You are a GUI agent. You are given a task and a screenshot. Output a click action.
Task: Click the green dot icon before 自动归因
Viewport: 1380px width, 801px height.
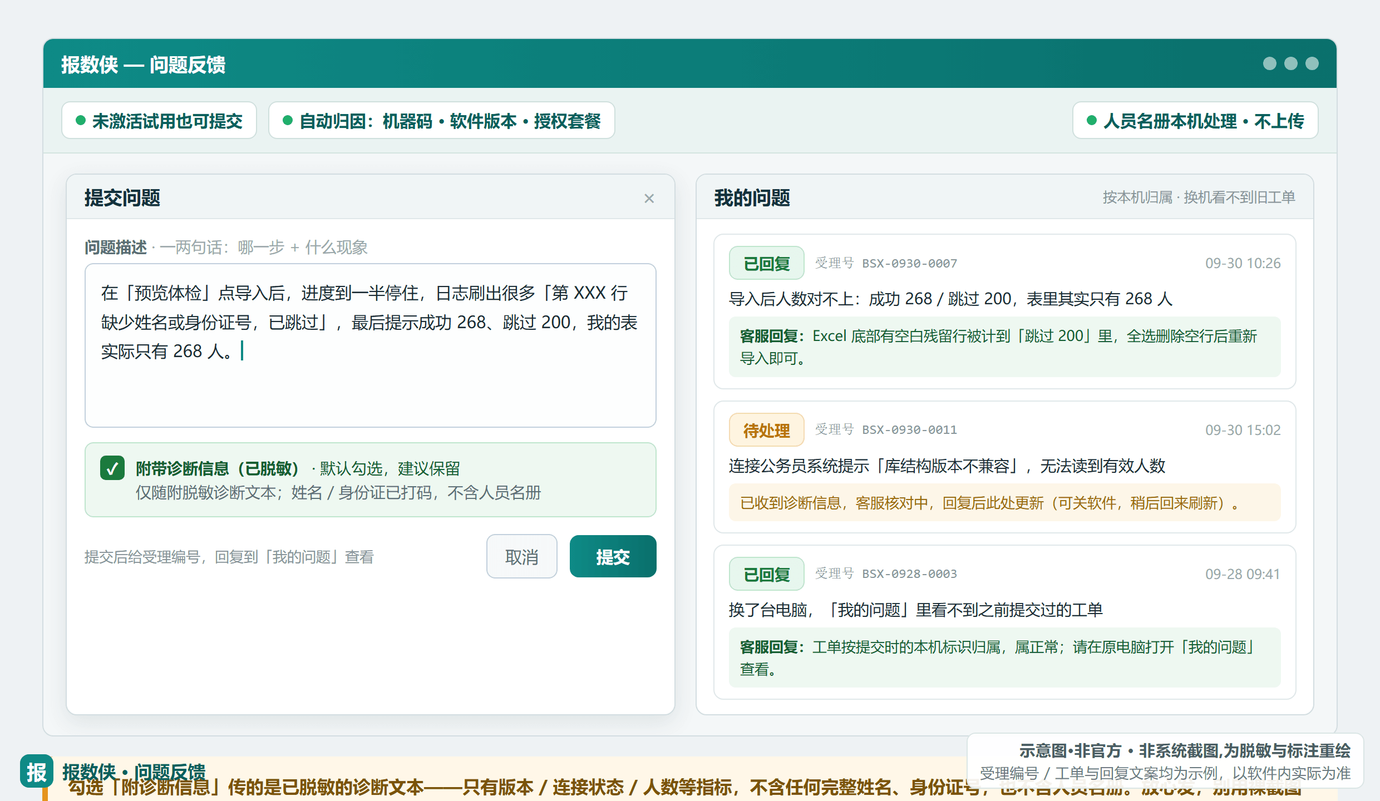pos(288,120)
